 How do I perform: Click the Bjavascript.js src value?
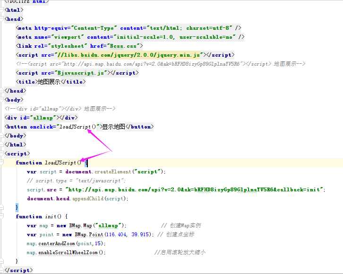click(x=81, y=73)
